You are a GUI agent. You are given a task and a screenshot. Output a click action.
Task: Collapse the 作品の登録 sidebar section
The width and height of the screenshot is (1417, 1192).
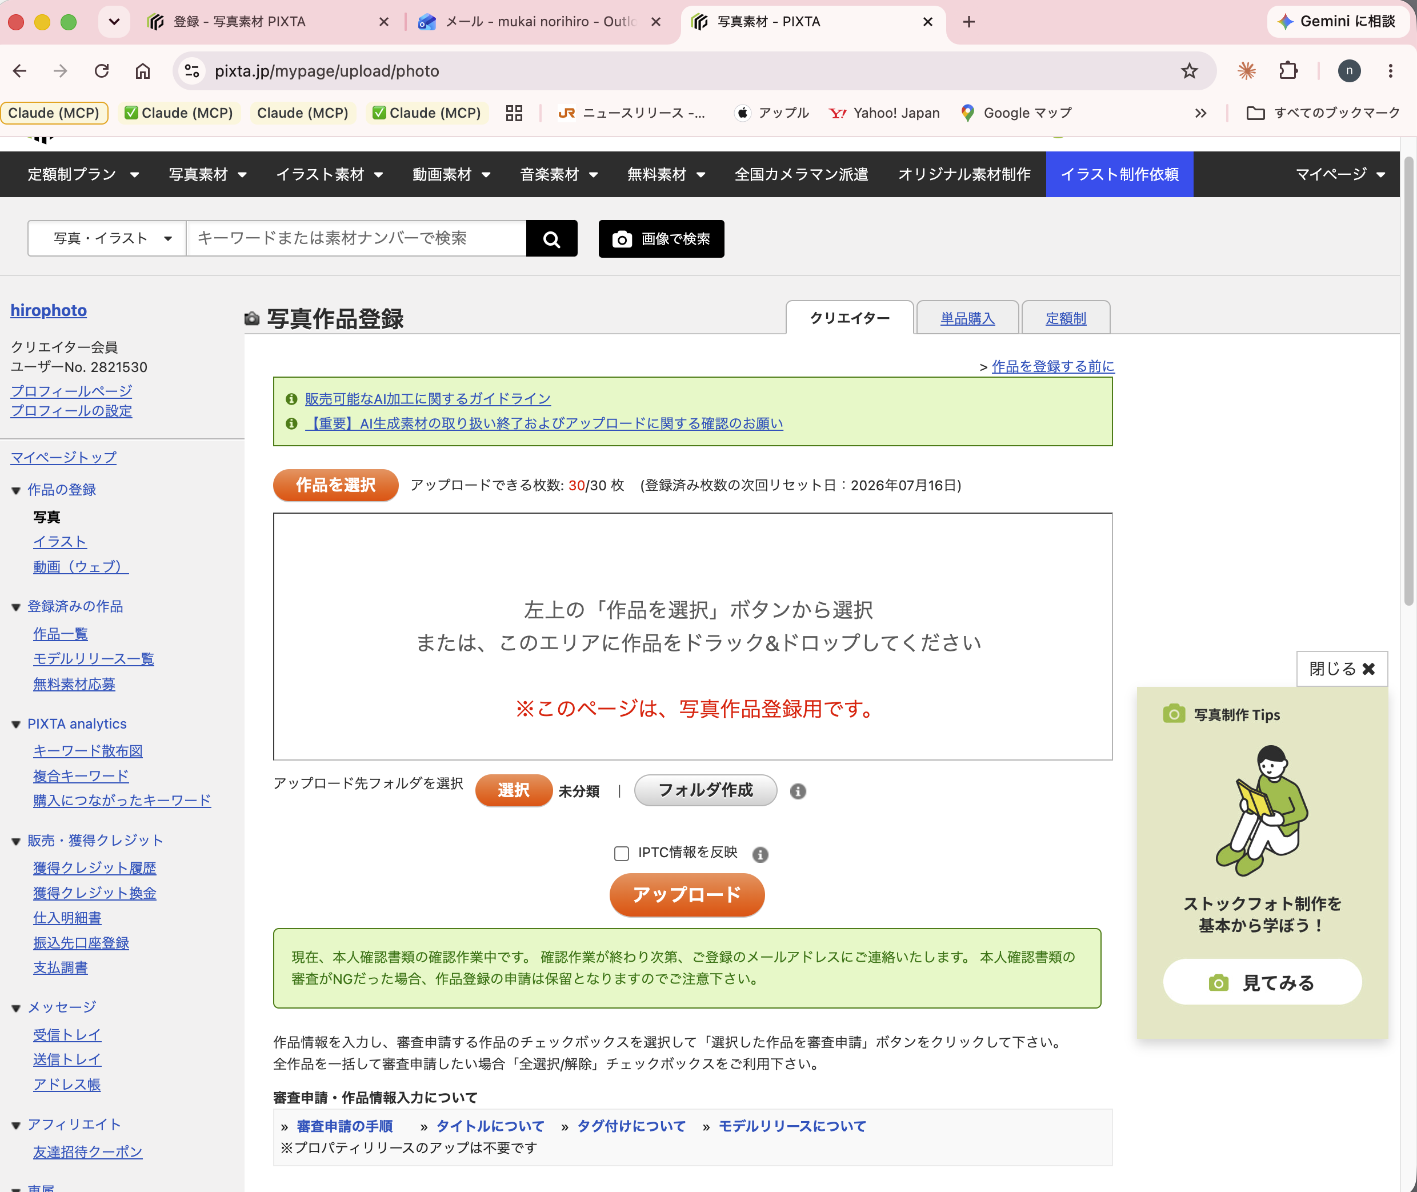coord(16,491)
